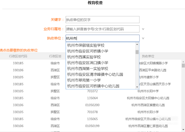Click the 行政区划代码 column header
The height and width of the screenshot is (132, 185).
point(18,56)
